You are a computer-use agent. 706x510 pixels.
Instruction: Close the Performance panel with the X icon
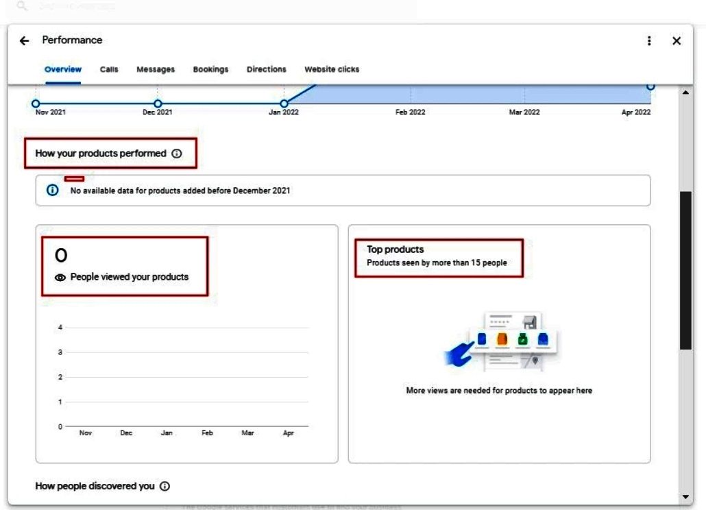coord(677,42)
